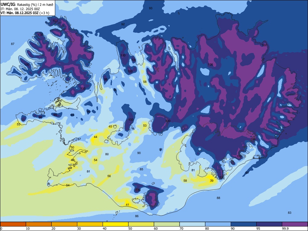This screenshot has height=231, width=308.
Task: Pick the pale yellow 50–60 legend swatch
Action: click(141, 224)
